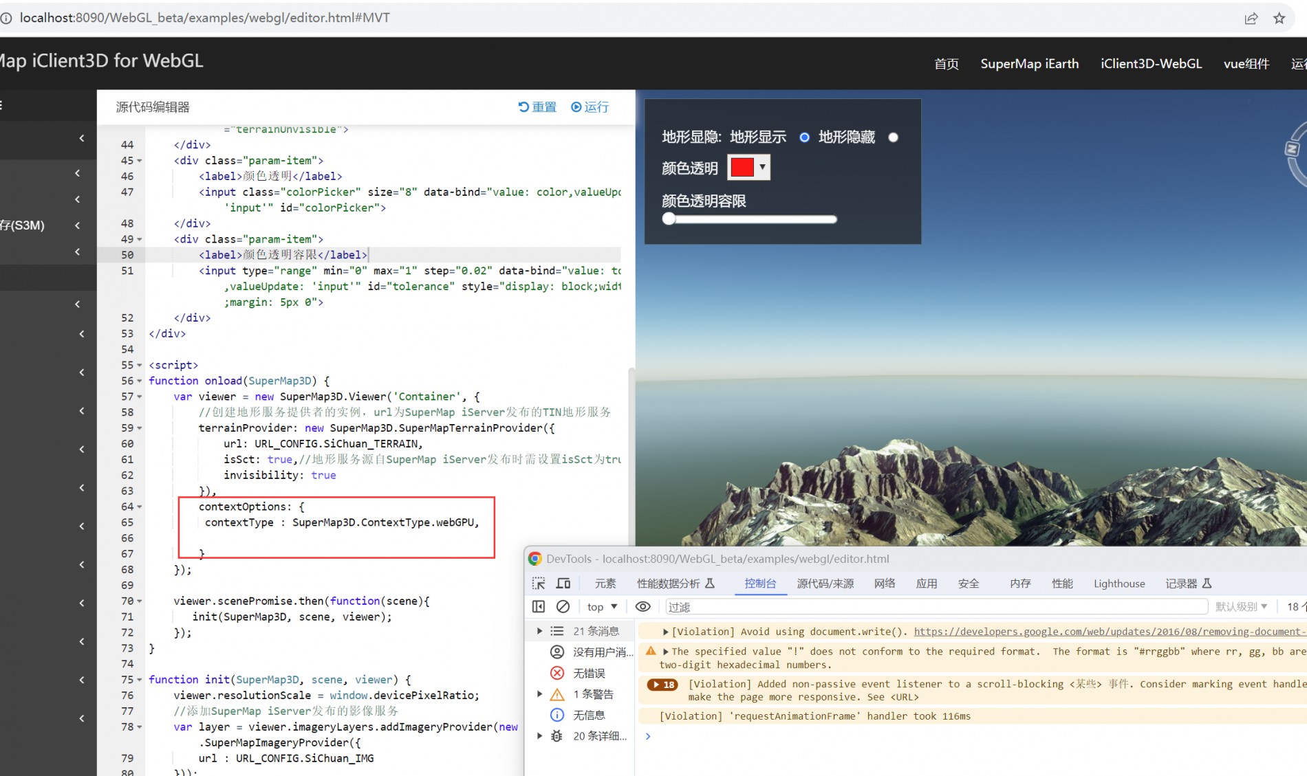Select 没有用户消息 in console sidebar
The width and height of the screenshot is (1307, 776).
[592, 652]
